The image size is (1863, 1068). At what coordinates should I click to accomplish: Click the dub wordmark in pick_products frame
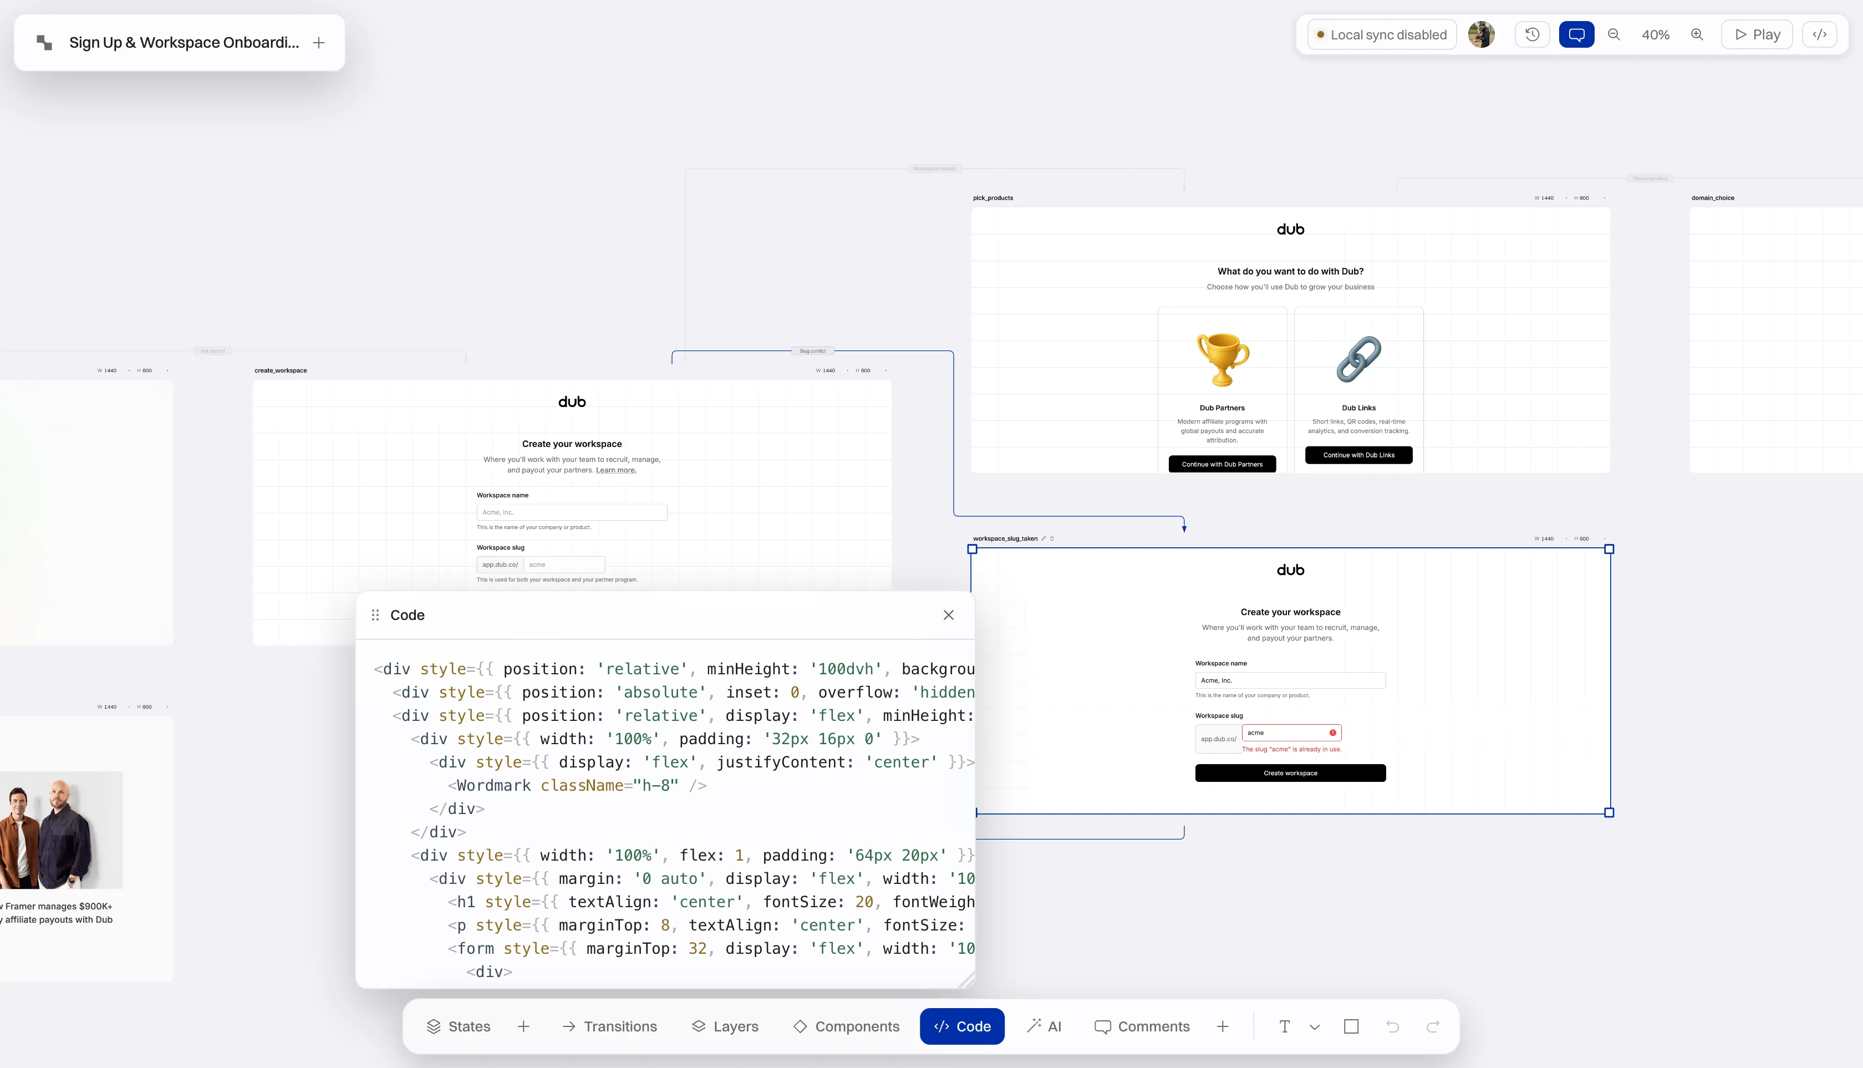point(1290,230)
